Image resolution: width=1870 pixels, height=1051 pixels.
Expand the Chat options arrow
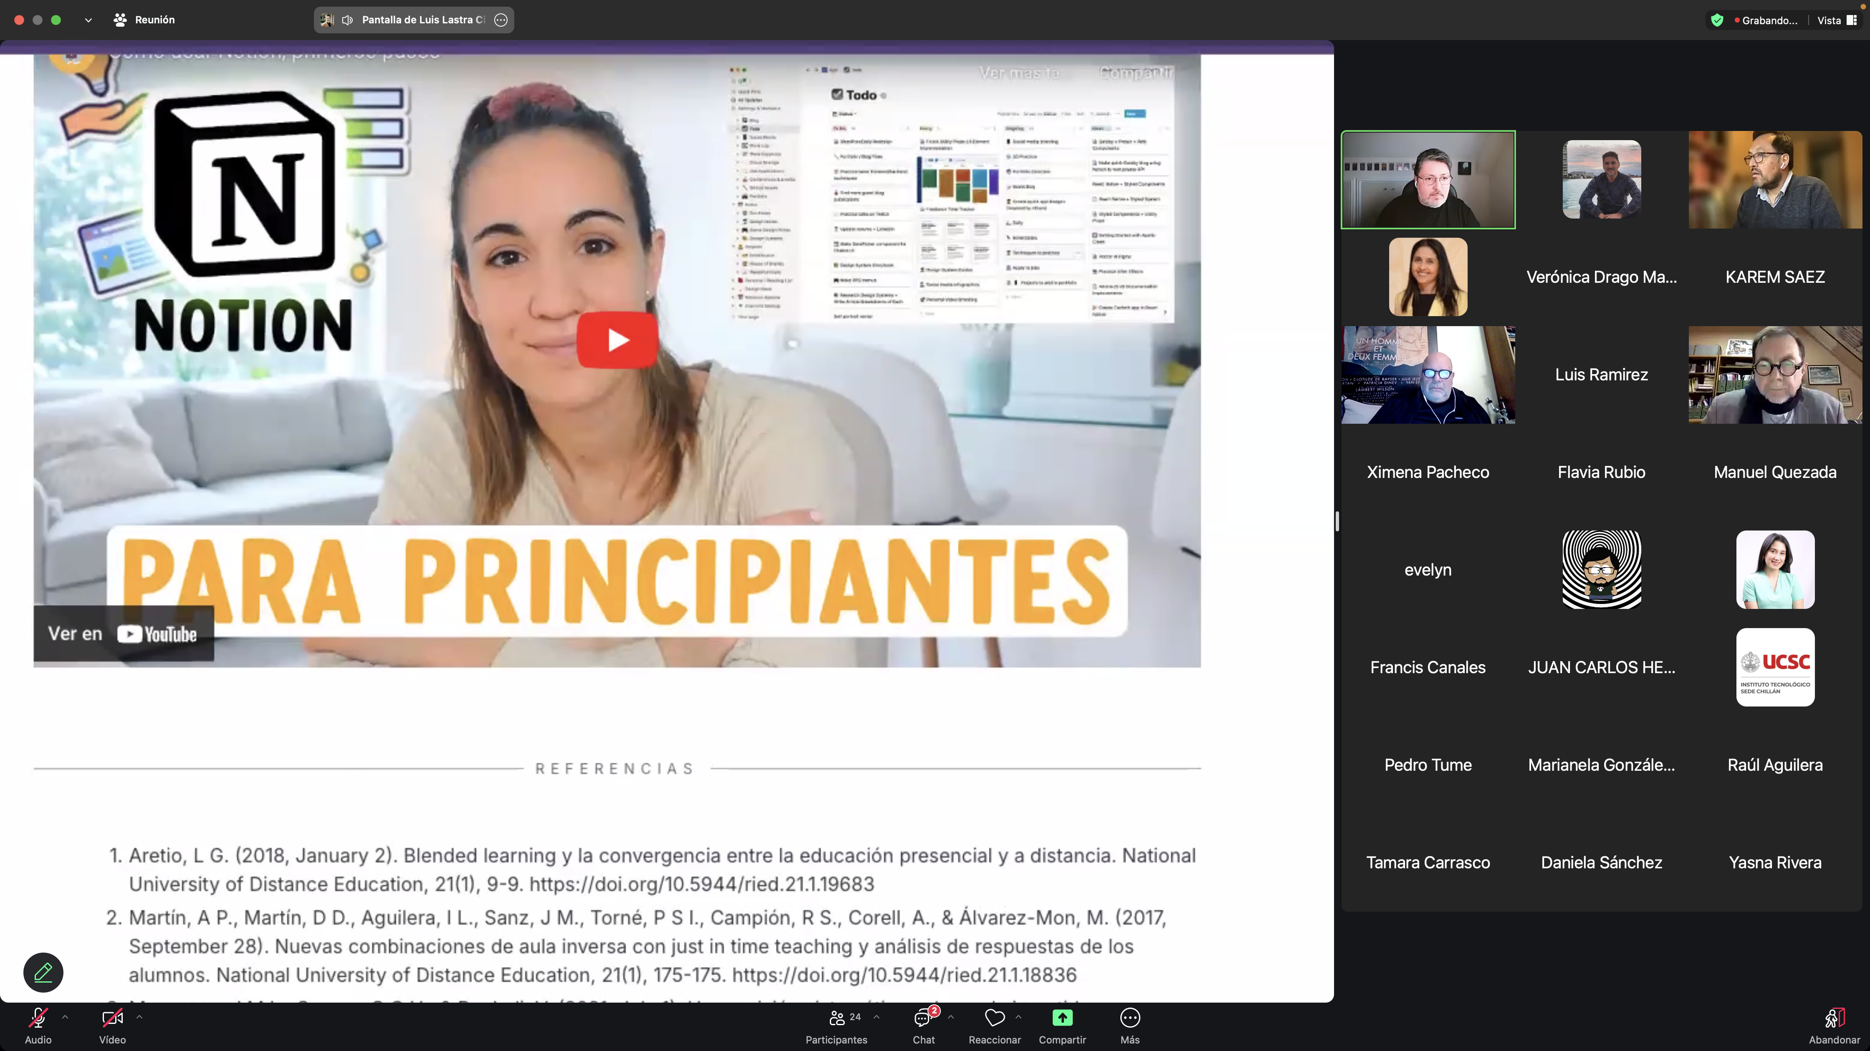pos(950,1017)
